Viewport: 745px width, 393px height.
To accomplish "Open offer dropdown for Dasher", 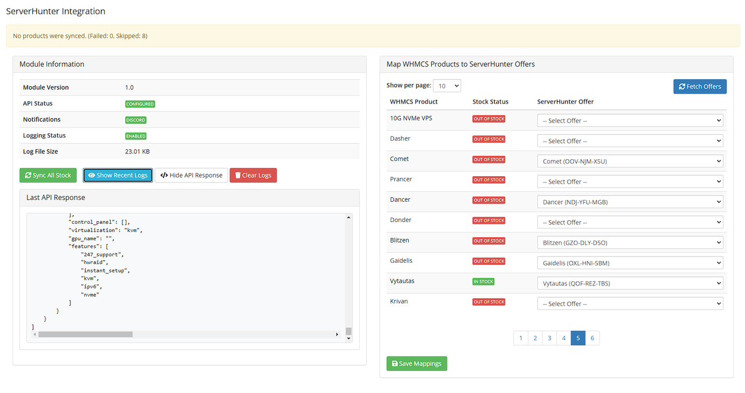I will pyautogui.click(x=630, y=141).
